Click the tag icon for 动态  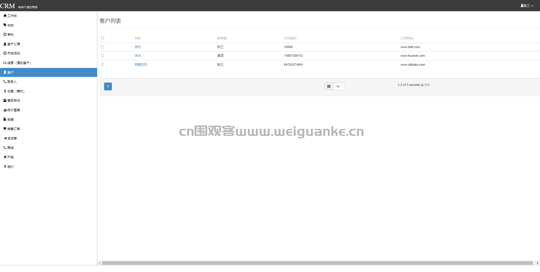[5, 25]
